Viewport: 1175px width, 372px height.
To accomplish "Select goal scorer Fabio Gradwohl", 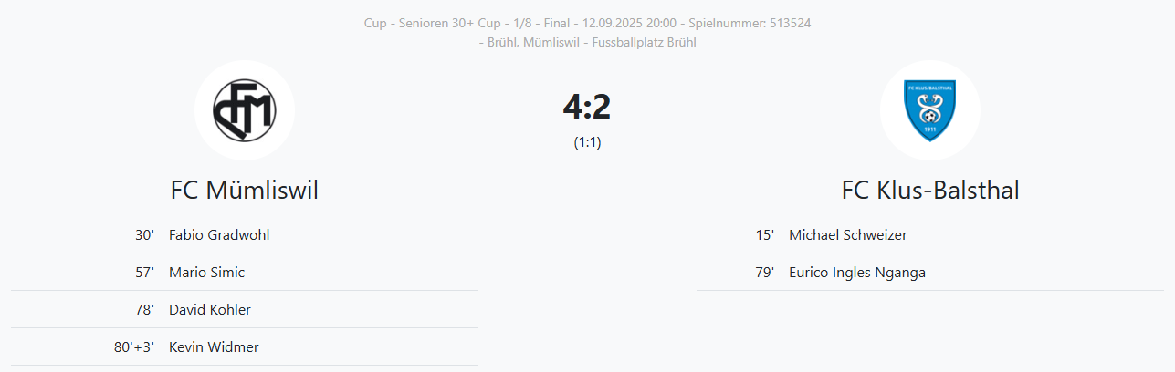I will coord(219,235).
